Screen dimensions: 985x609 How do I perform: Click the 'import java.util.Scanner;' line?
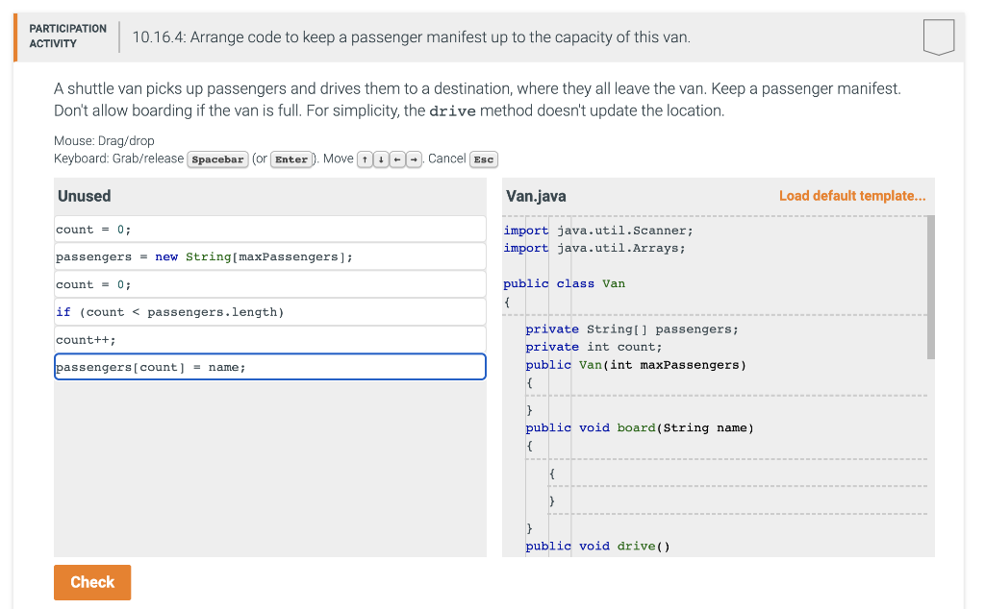click(x=598, y=231)
